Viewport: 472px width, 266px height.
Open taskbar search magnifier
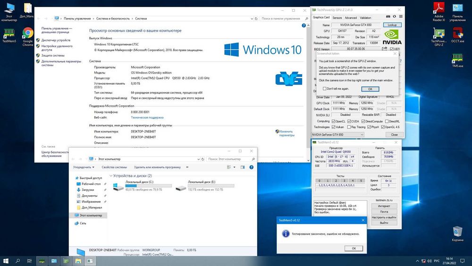click(18, 261)
